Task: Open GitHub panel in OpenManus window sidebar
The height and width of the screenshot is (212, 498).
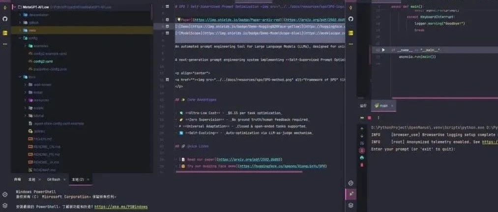Action: click(351, 19)
